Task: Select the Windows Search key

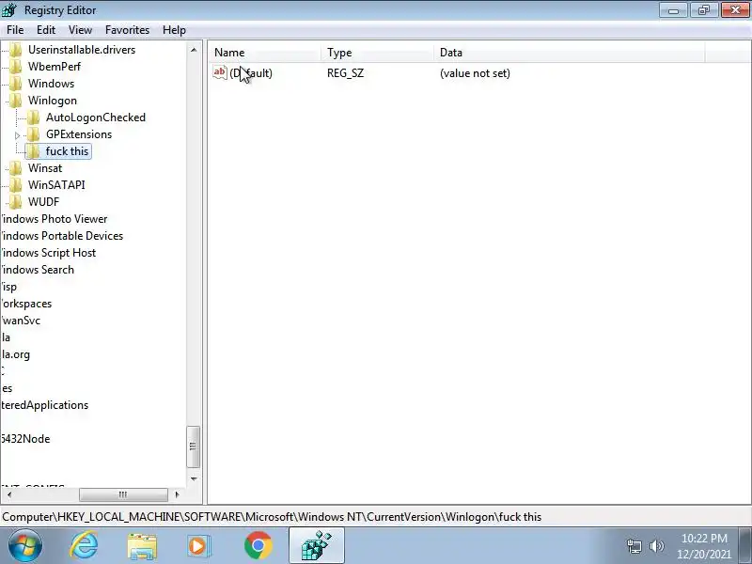Action: [x=38, y=270]
